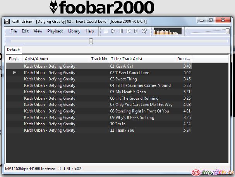Skip to the next track
Screen dimensions: 235x177
click(x=136, y=31)
